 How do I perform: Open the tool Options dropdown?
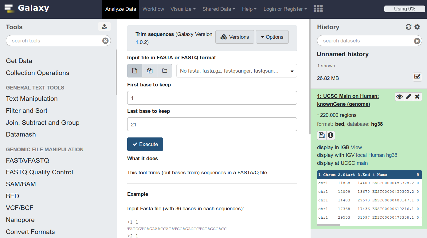coord(272,37)
